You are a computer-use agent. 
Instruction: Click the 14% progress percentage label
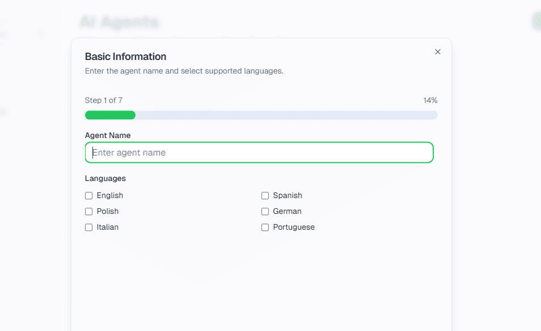tap(430, 101)
